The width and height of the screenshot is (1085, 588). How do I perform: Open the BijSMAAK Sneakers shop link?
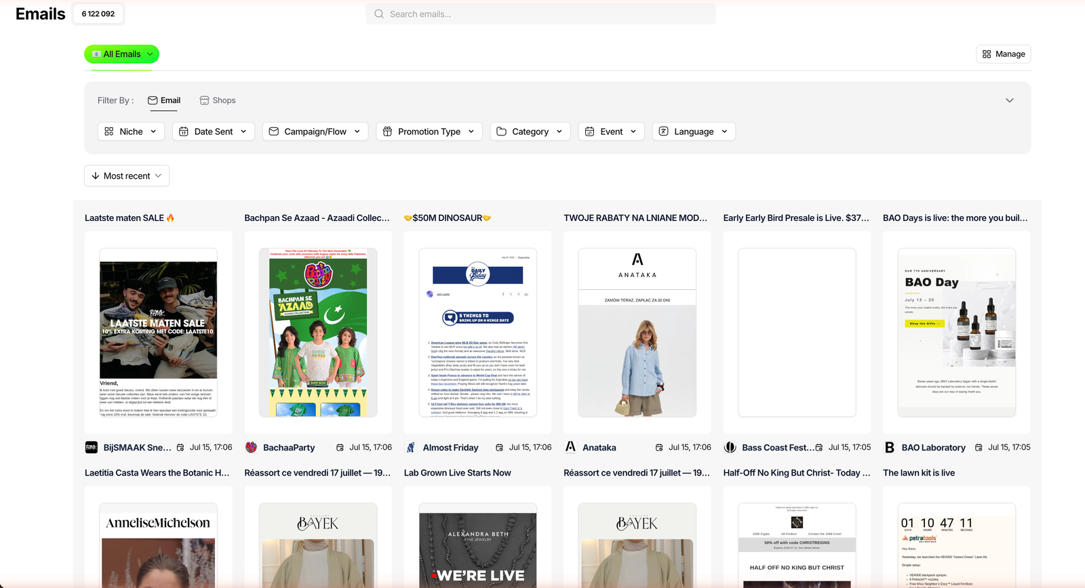point(138,448)
